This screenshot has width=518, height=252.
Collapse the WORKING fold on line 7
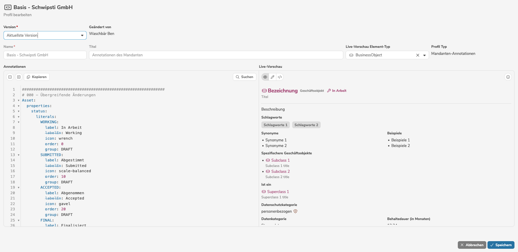tap(18, 122)
